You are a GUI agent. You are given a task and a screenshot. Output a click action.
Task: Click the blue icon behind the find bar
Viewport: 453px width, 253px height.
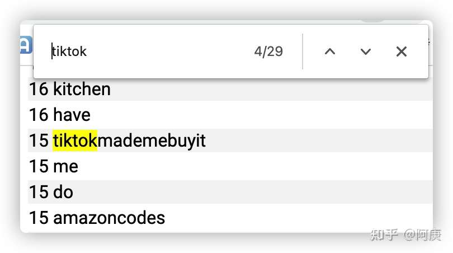26,45
